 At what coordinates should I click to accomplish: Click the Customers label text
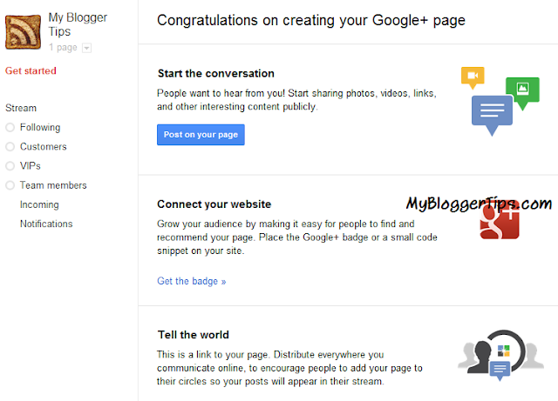44,146
